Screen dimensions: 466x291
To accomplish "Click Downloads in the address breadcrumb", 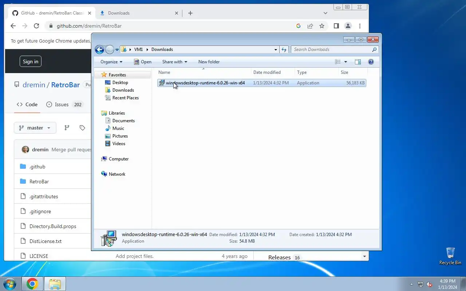I will [x=162, y=49].
